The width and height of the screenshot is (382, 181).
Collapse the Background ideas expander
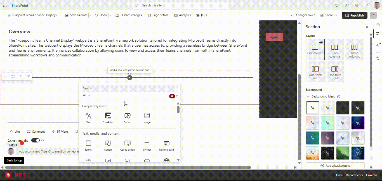tap(308, 97)
